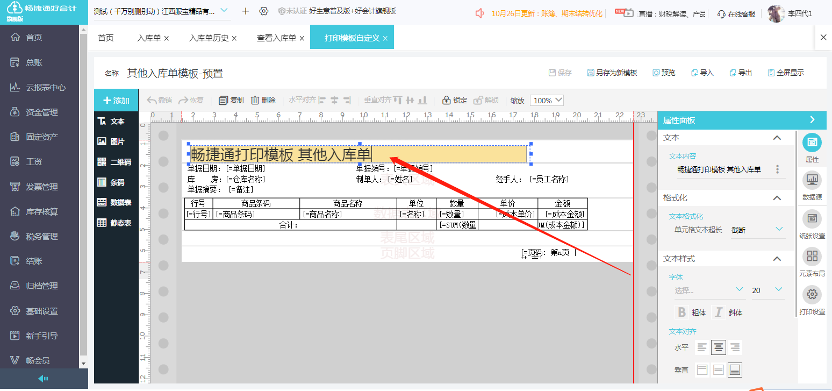Add a QR code element (二维码)
This screenshot has width=832, height=391.
tap(113, 162)
